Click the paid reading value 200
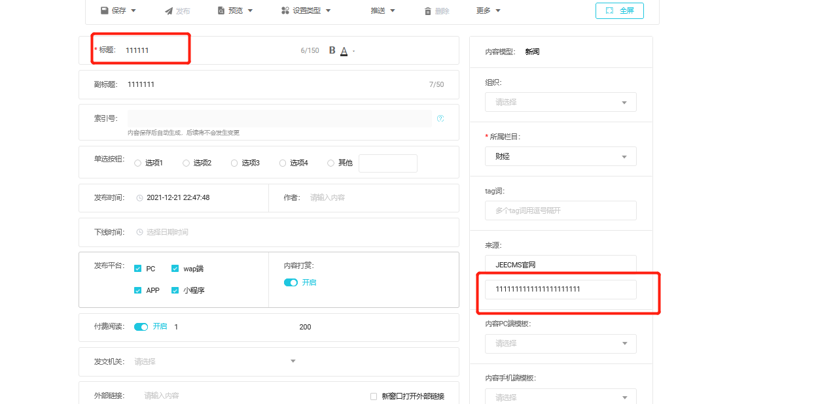Image resolution: width=820 pixels, height=404 pixels. [x=305, y=327]
